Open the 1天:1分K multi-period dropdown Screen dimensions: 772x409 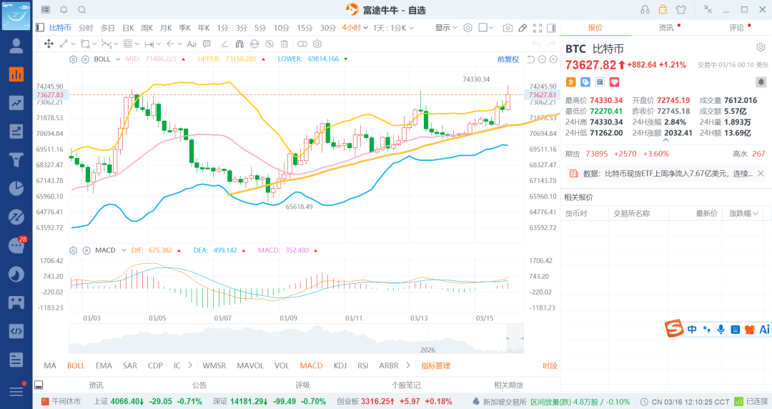(394, 28)
